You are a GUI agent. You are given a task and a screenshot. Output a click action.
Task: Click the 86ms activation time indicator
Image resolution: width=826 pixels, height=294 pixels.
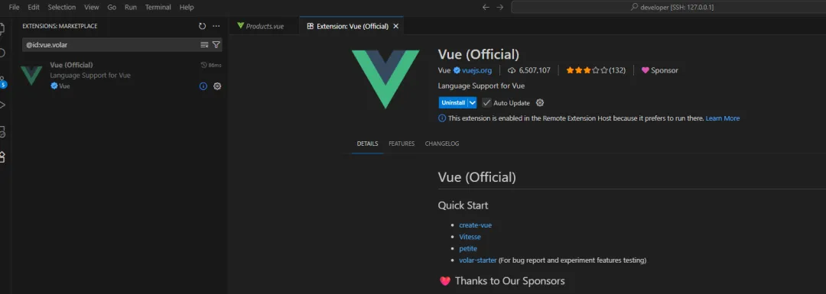coord(211,65)
